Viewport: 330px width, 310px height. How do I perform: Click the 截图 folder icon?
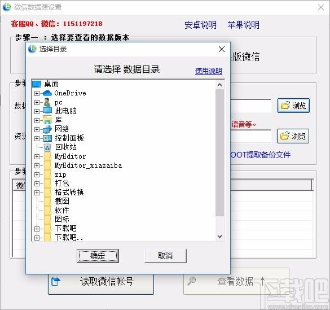coord(47,202)
